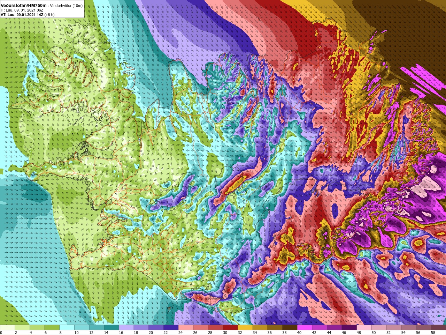Click the legend swatch between 56 and 58
This screenshot has height=335, width=446.
pos(424,328)
